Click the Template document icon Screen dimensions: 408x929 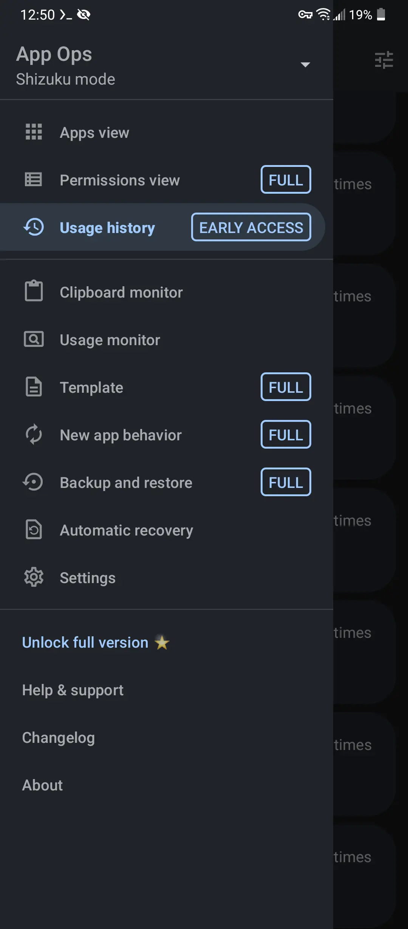tap(34, 387)
